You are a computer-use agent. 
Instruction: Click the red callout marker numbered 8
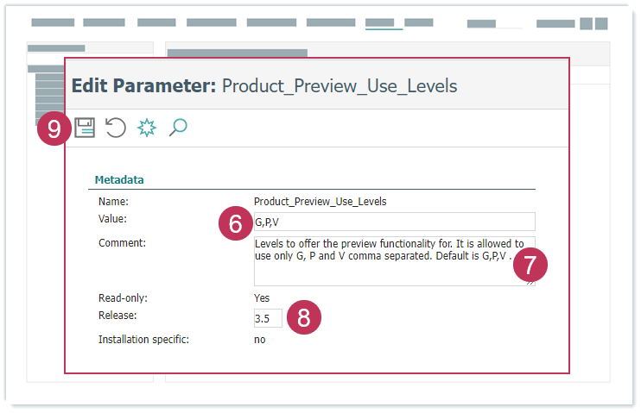tap(303, 317)
